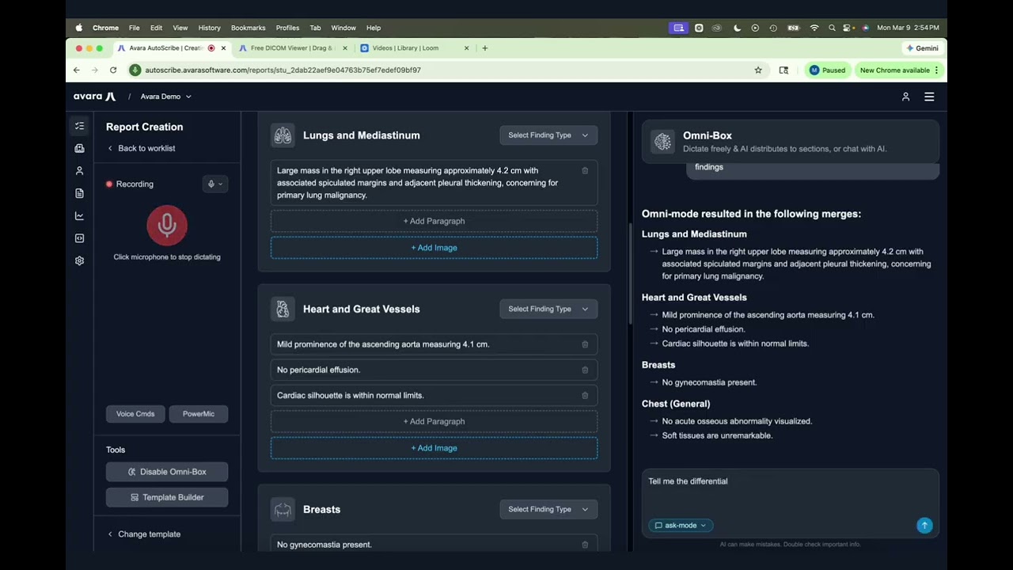Viewport: 1013px width, 570px height.
Task: Open the user icon in left sidebar
Action: (79, 171)
